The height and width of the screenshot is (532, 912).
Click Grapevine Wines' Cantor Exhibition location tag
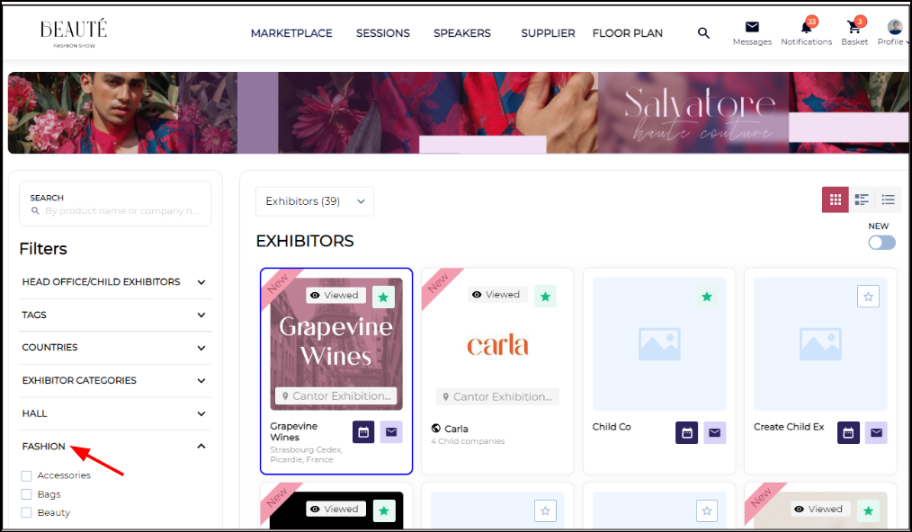(x=336, y=396)
